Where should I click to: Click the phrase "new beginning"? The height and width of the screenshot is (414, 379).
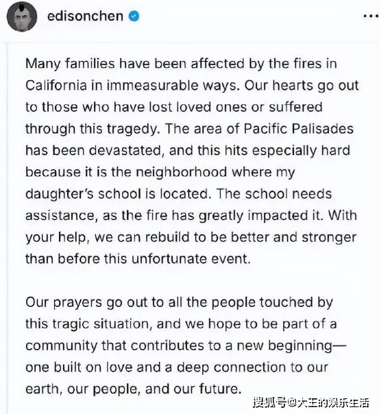coord(284,346)
